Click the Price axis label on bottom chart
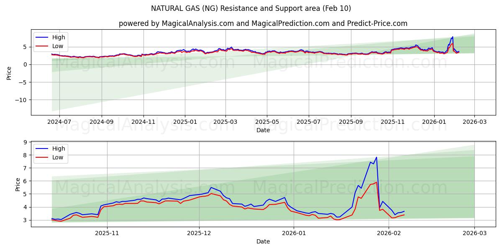Image resolution: width=502 pixels, height=251 pixels. [x=17, y=184]
